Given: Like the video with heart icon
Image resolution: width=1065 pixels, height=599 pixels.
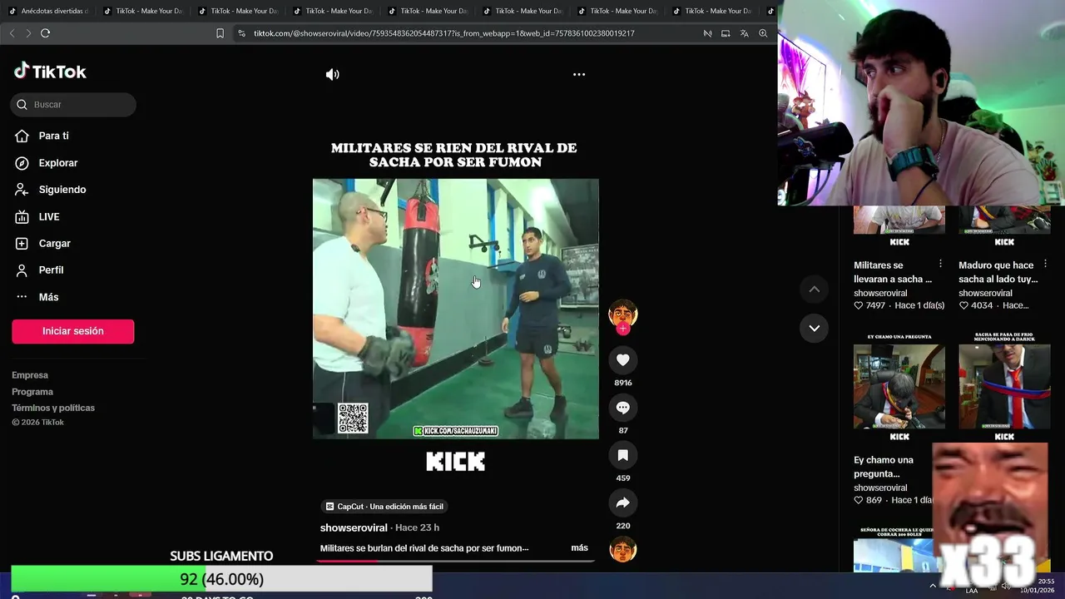Looking at the screenshot, I should pos(622,359).
